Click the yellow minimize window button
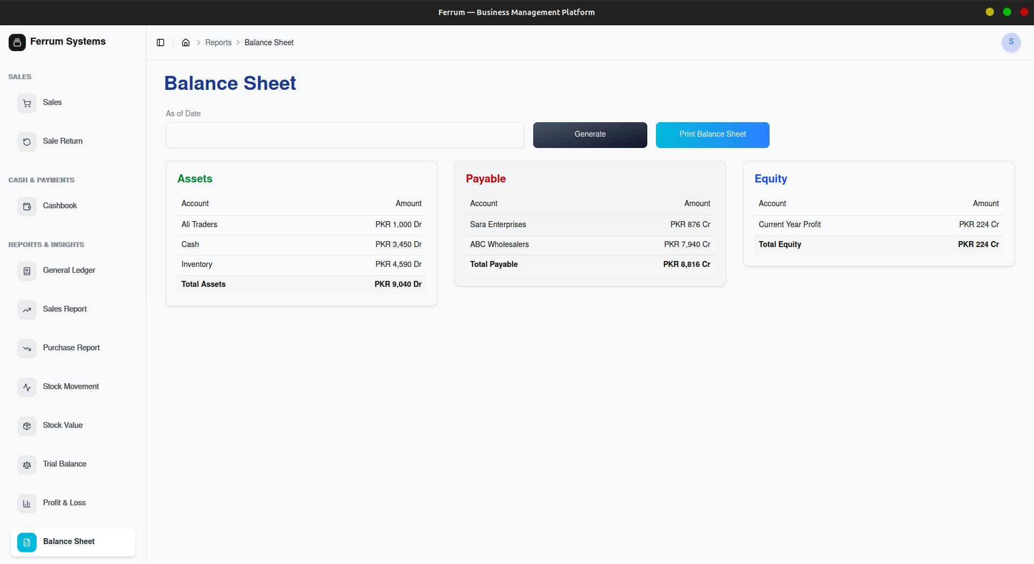The width and height of the screenshot is (1034, 564). [x=990, y=12]
